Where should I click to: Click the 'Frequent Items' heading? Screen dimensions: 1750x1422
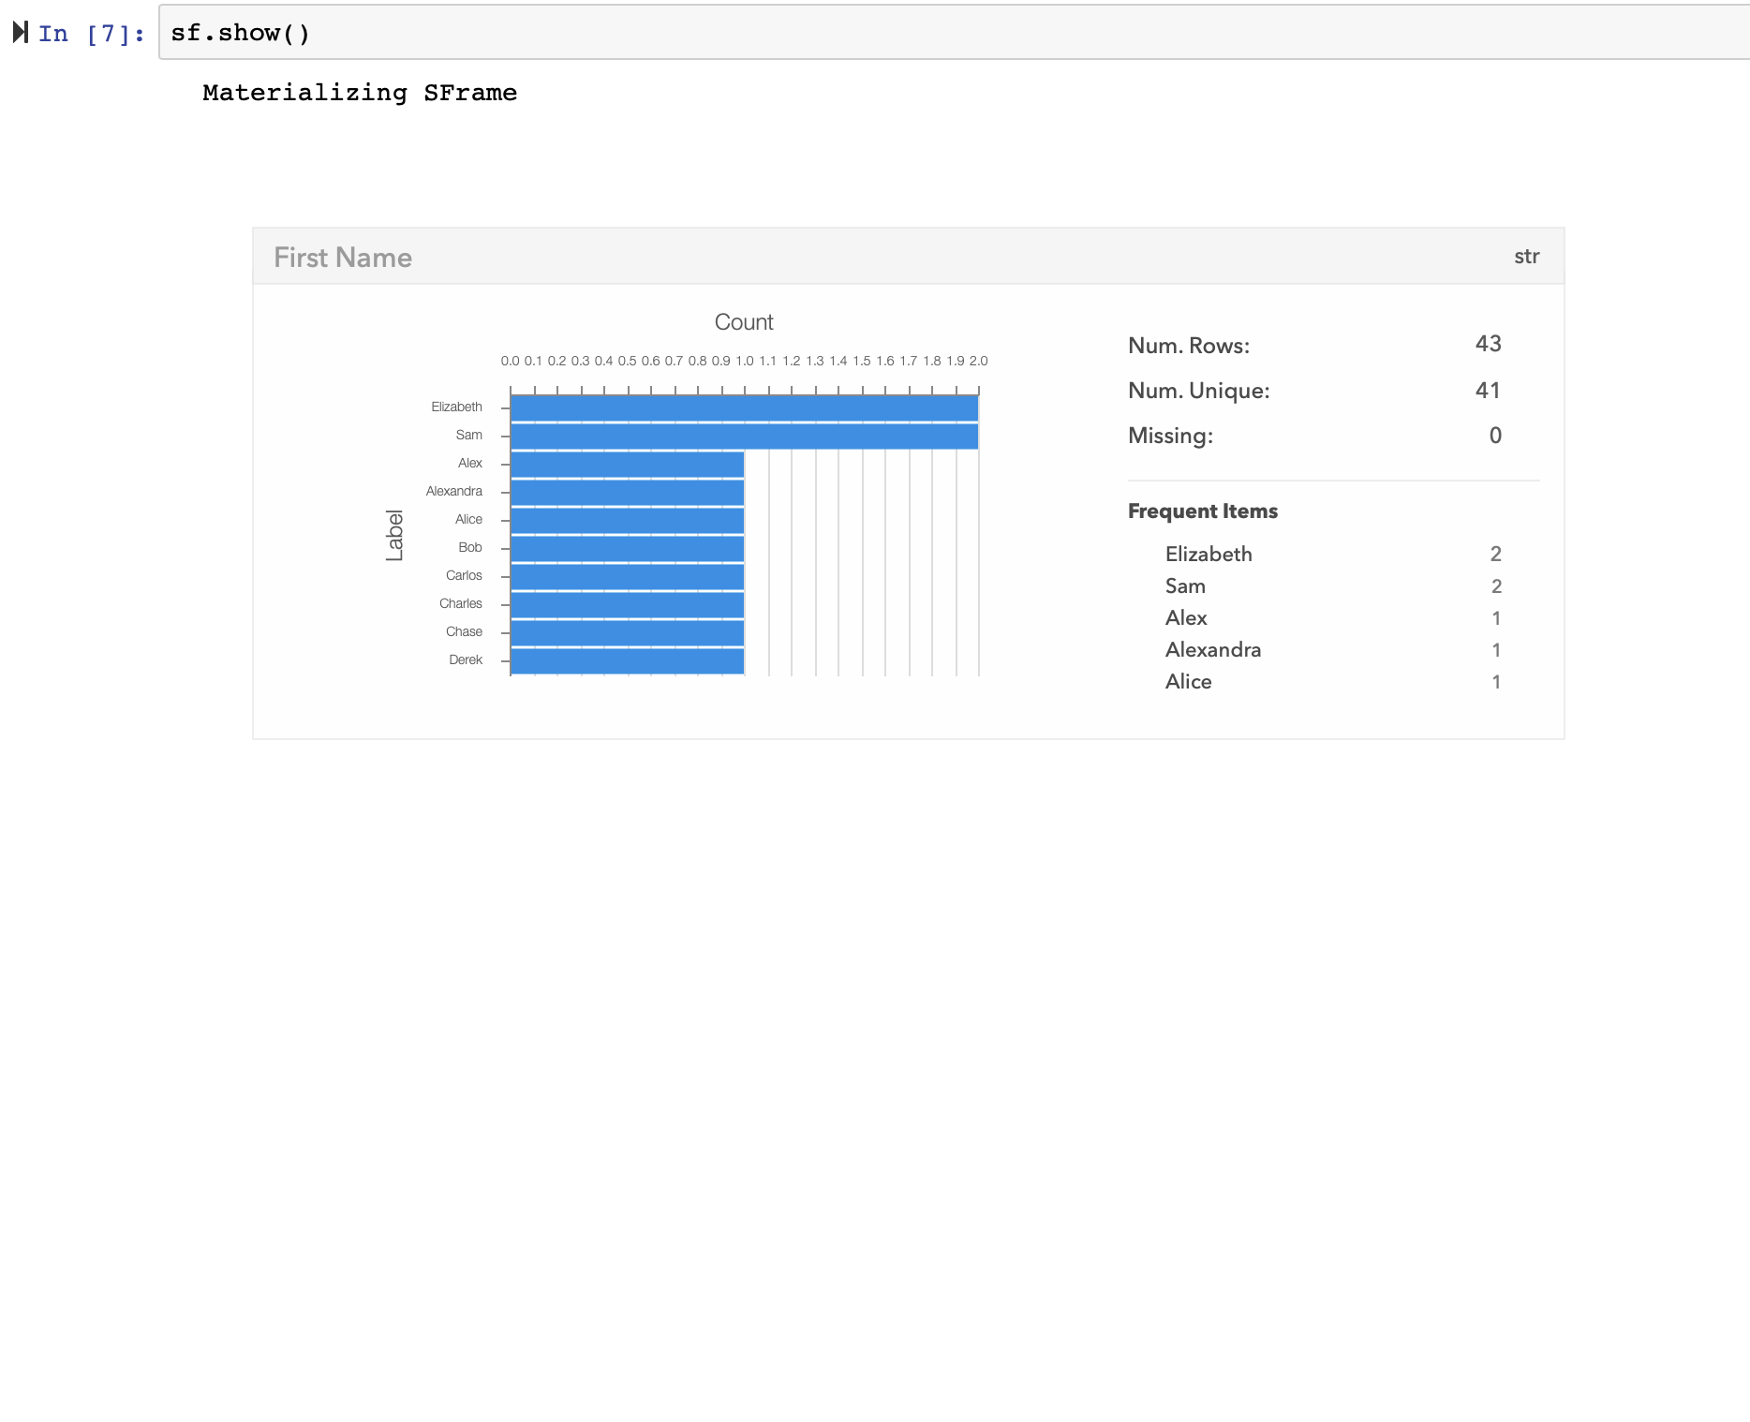tap(1202, 511)
